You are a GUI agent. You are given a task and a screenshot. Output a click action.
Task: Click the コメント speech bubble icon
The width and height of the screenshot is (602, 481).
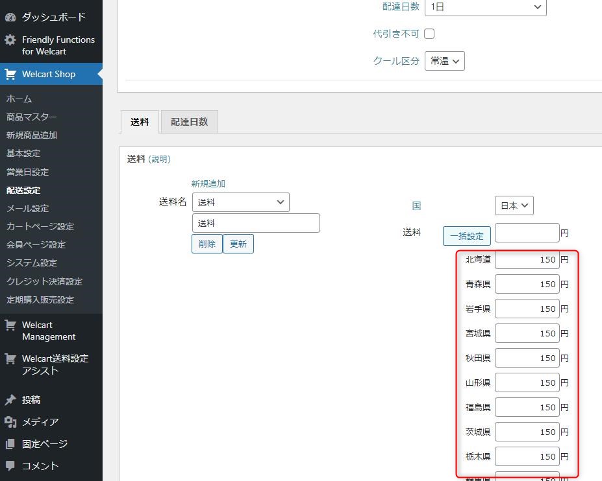pyautogui.click(x=10, y=466)
